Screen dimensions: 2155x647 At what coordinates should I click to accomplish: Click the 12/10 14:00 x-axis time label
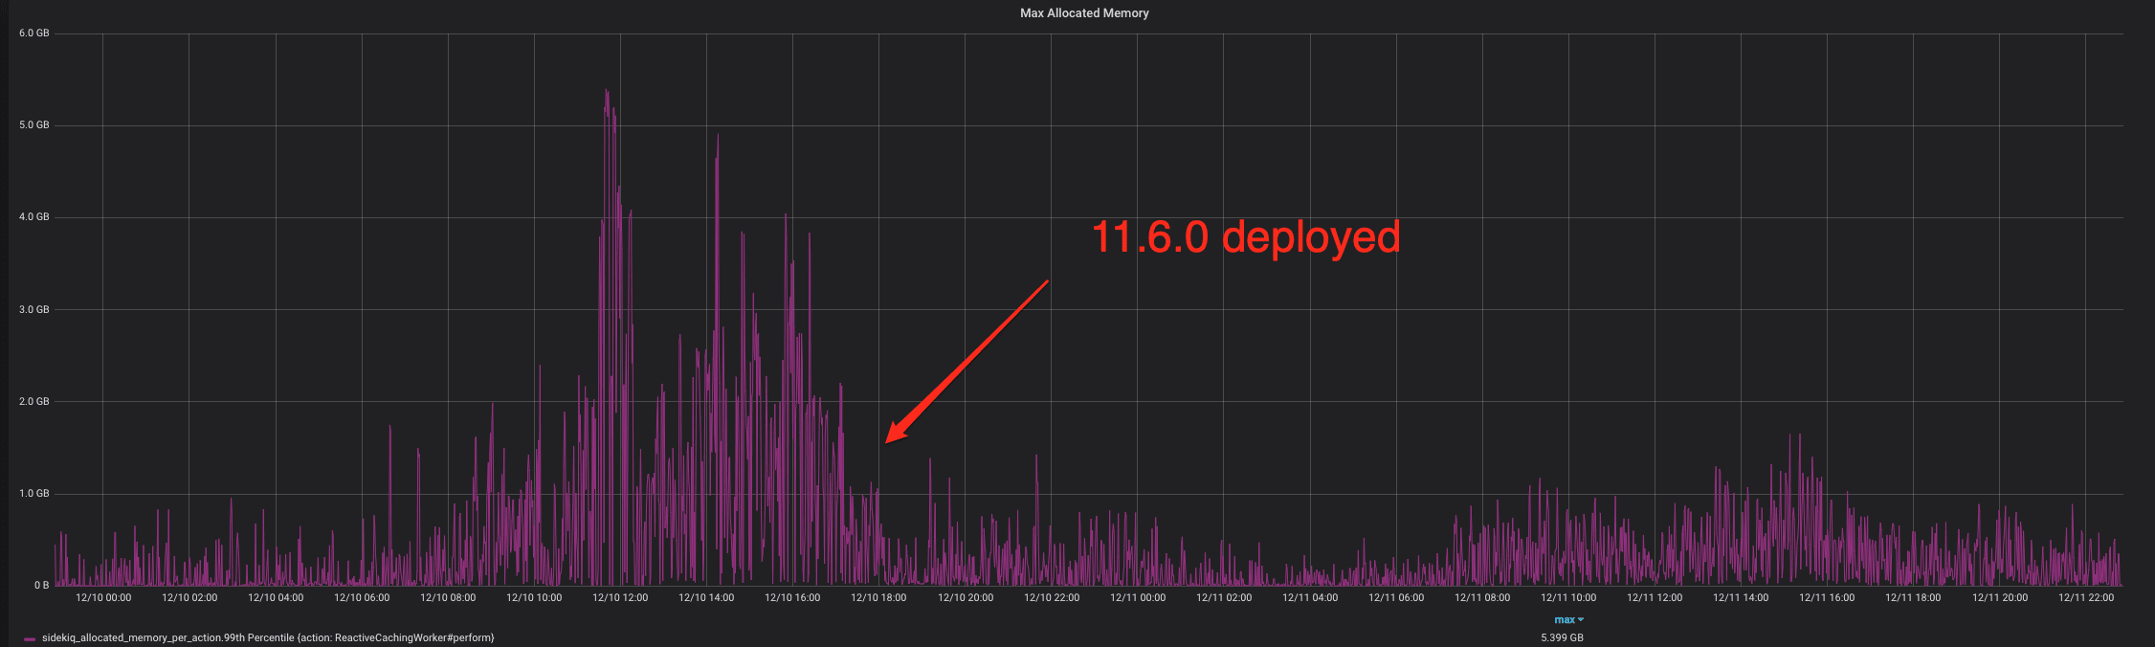706,597
